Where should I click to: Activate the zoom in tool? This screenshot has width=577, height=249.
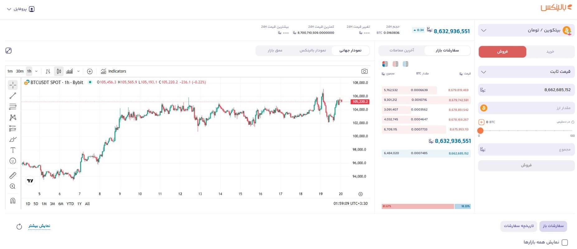[x=13, y=186]
